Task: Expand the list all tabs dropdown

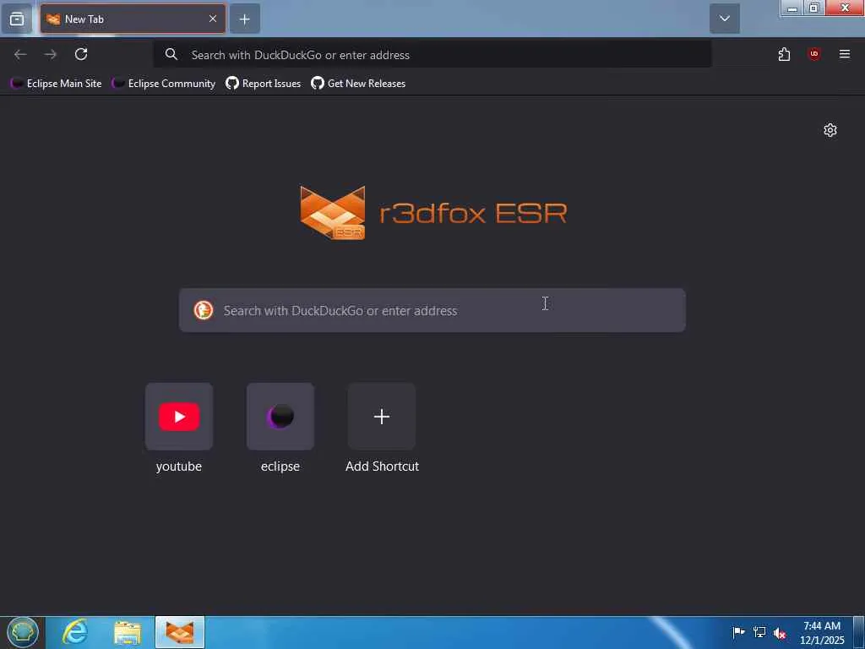Action: [724, 19]
